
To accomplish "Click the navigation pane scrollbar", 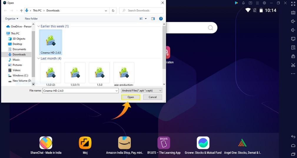I will click(x=34, y=54).
